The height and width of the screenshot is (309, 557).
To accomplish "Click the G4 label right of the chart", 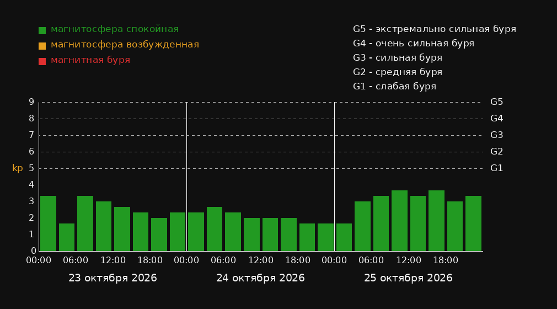I will [496, 119].
